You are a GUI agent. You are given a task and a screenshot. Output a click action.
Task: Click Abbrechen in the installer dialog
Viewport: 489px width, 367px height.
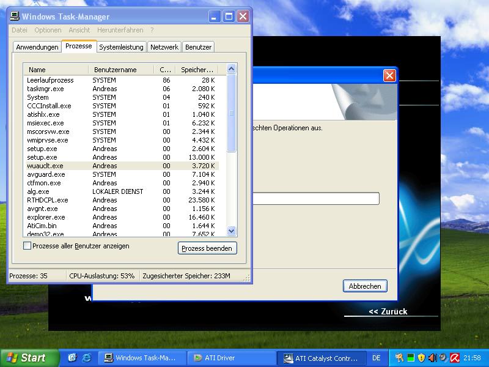[365, 286]
